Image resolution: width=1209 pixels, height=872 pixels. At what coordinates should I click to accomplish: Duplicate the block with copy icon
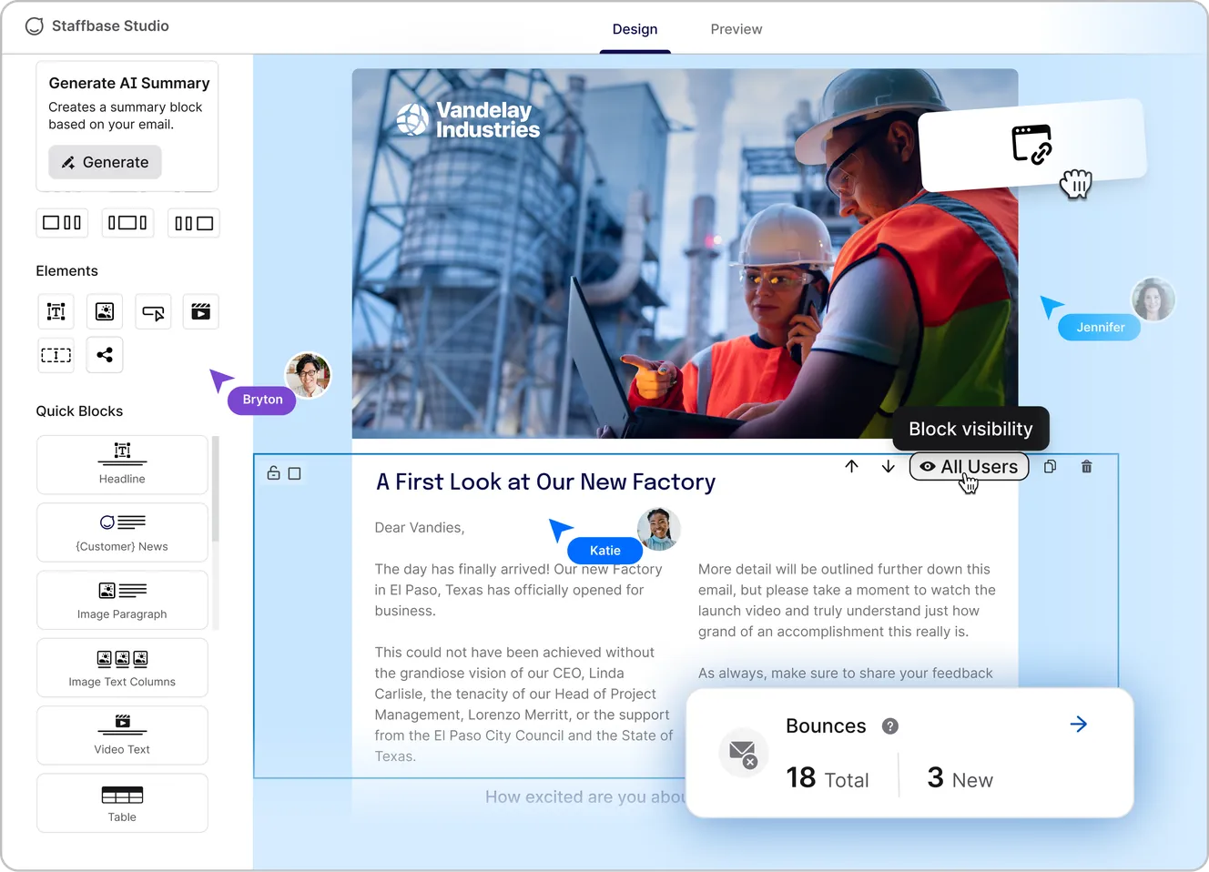[1050, 466]
